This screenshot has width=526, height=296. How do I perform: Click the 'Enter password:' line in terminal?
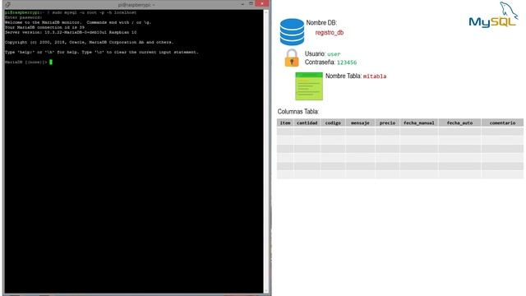point(24,17)
